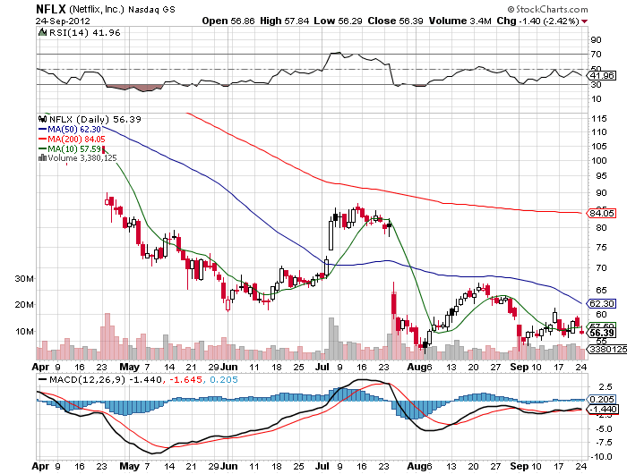This screenshot has height=474, width=627.
Task: Click the date 24-Sep-2012
Action: tap(63, 21)
